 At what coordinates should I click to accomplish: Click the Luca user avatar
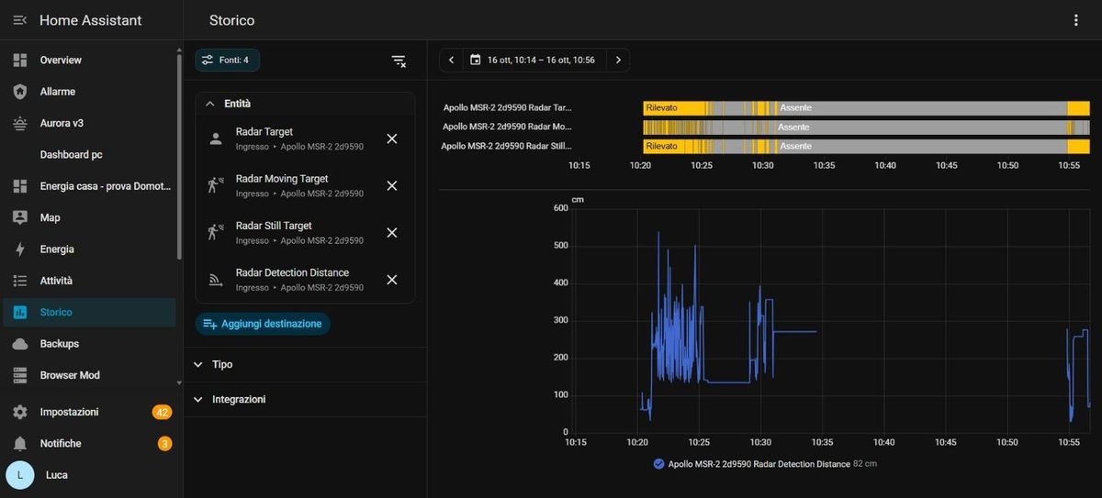point(20,475)
